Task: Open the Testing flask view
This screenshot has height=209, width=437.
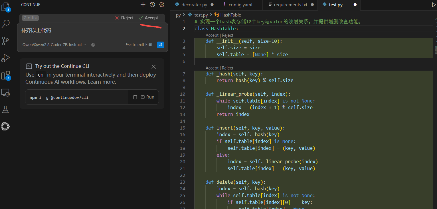Action: click(x=6, y=109)
